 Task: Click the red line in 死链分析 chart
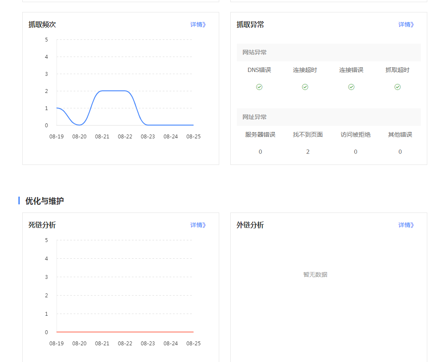pos(125,332)
